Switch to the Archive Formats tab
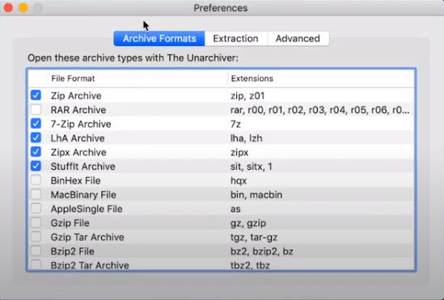This screenshot has height=300, width=444. tap(159, 39)
